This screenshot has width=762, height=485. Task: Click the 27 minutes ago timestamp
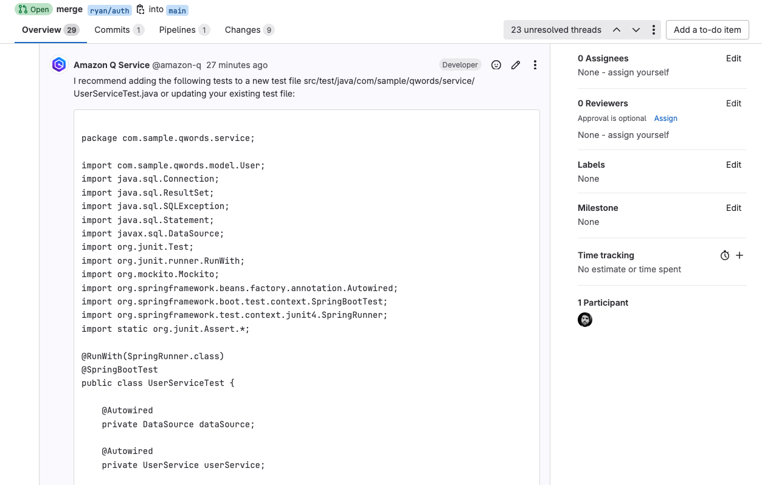(237, 65)
